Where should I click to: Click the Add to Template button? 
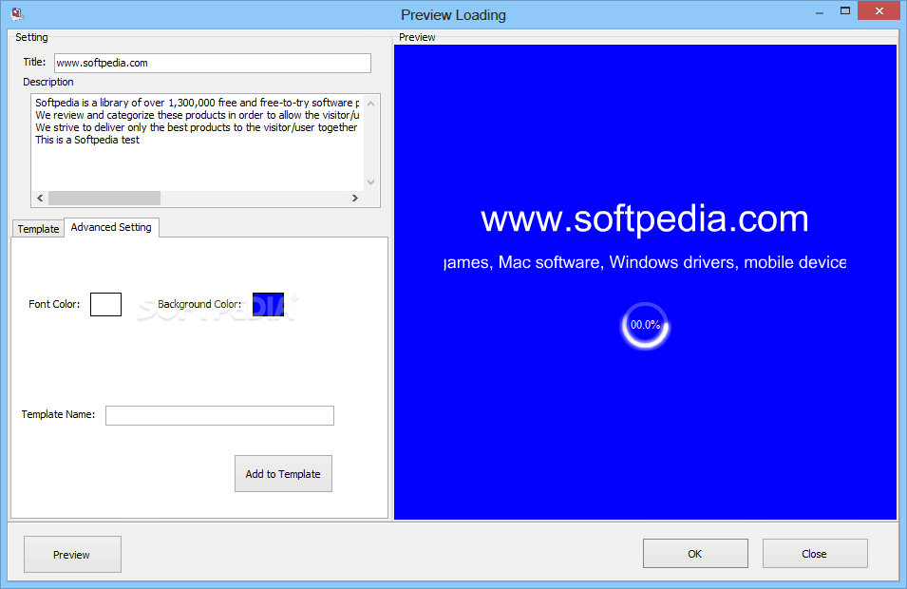point(283,474)
